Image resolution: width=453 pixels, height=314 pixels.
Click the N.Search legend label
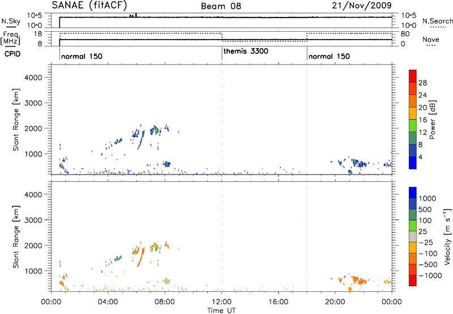437,21
